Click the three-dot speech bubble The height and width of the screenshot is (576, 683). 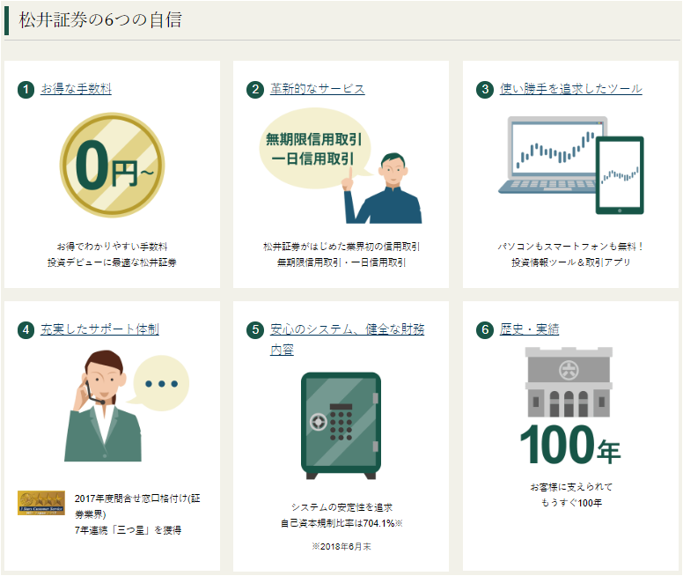click(160, 383)
